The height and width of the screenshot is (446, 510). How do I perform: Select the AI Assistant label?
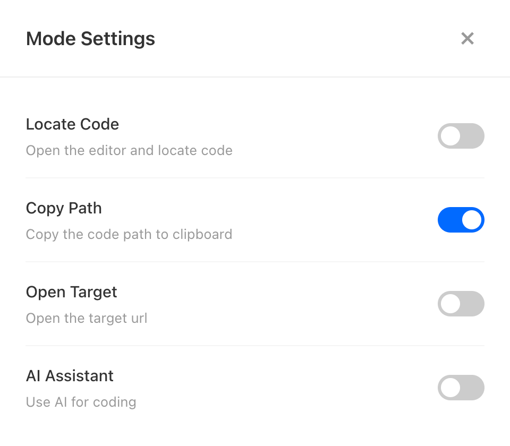(70, 376)
